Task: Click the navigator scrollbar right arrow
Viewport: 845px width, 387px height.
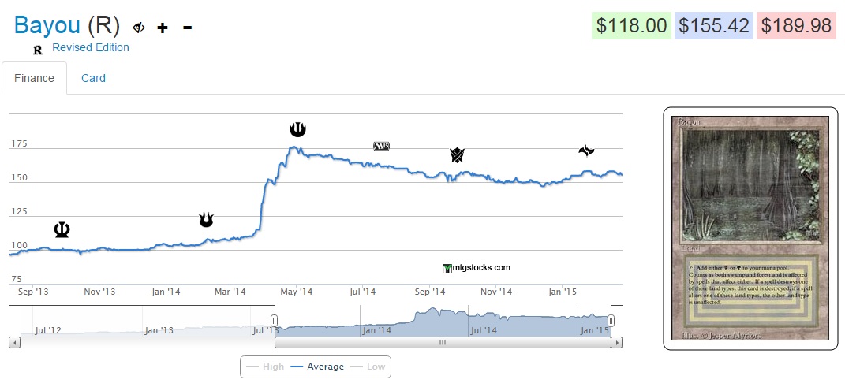Action: click(x=617, y=343)
